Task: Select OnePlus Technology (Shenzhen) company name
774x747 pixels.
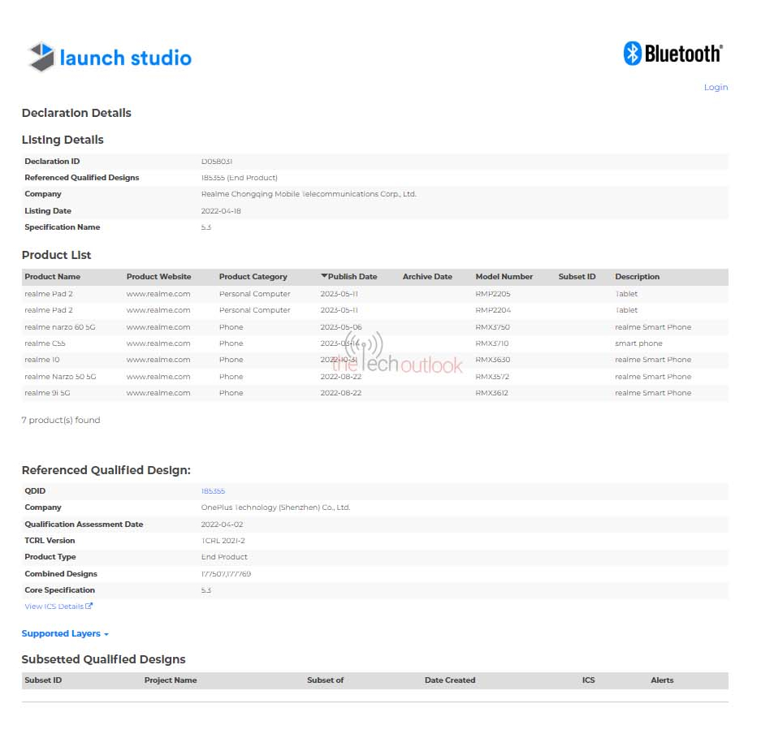Action: coord(275,507)
